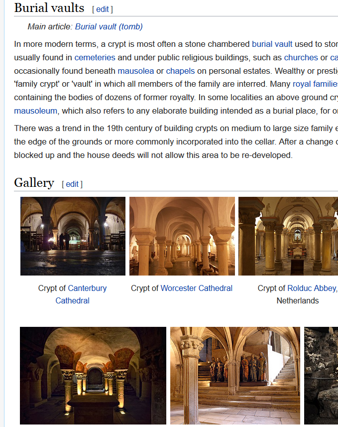View the Worcester Cathedral crypt image

click(182, 236)
